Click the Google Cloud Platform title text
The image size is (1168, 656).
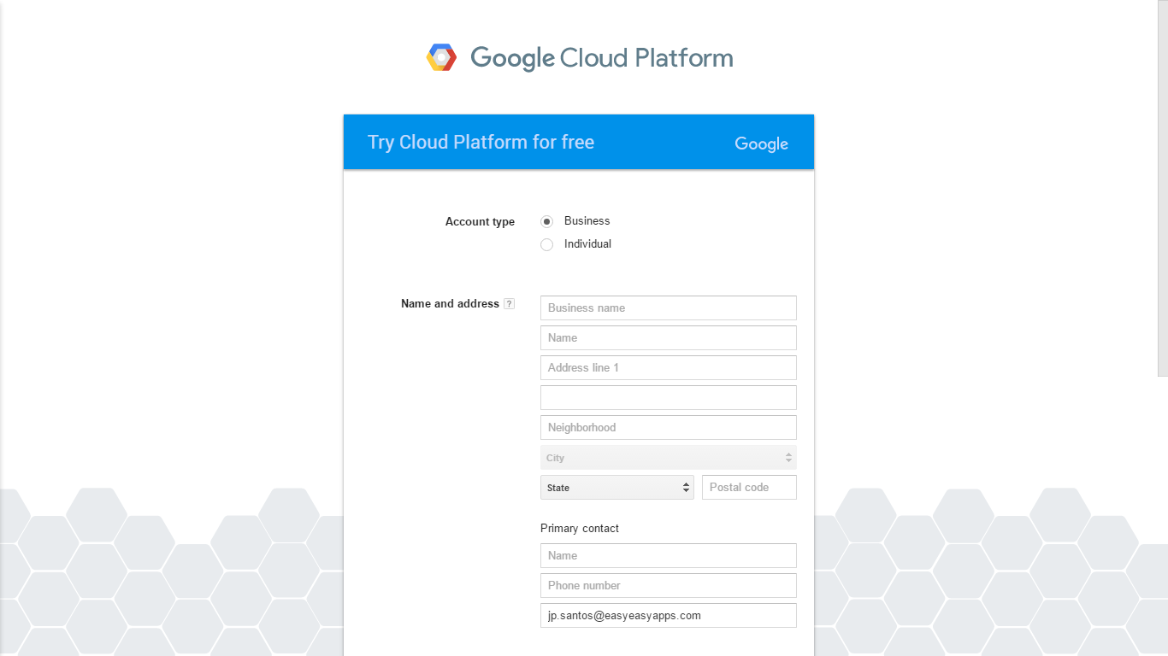click(601, 58)
